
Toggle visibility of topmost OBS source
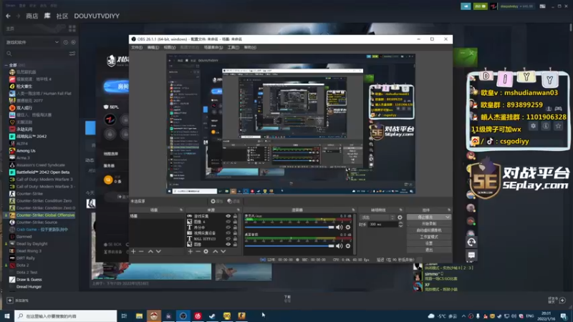click(x=228, y=216)
